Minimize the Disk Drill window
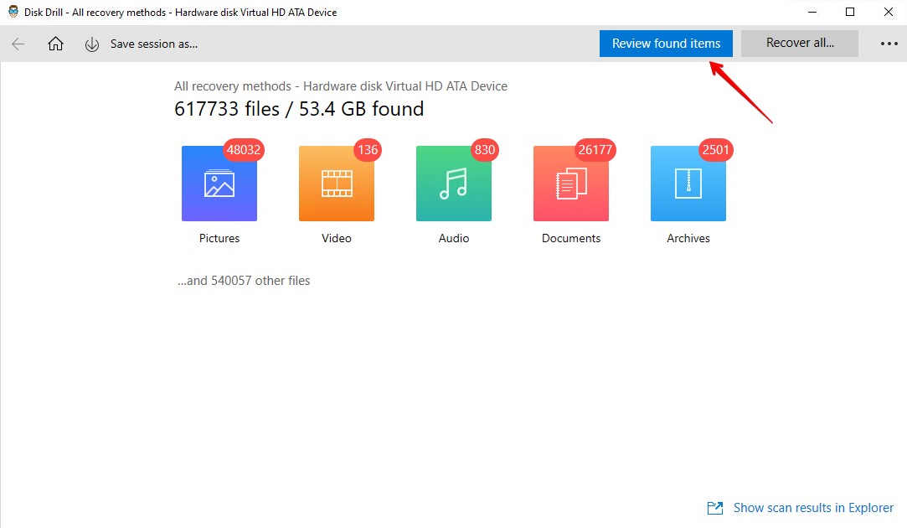907x528 pixels. coord(812,13)
